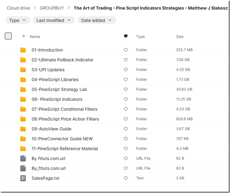Open the Date added filter dropdown

tap(97, 20)
